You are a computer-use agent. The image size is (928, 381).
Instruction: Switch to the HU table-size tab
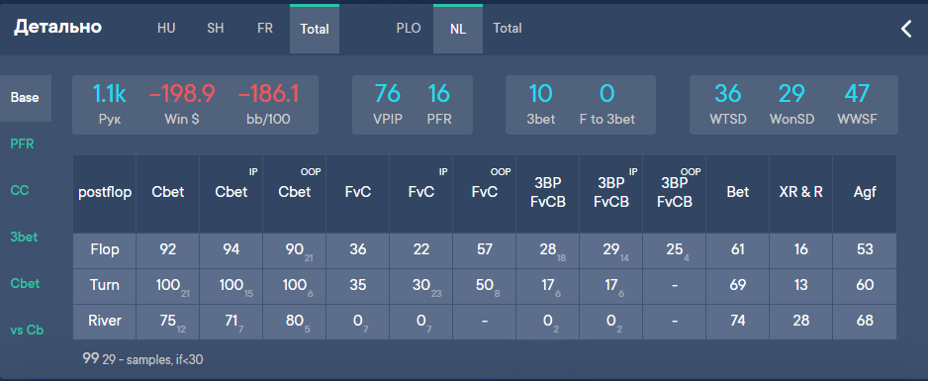(166, 29)
